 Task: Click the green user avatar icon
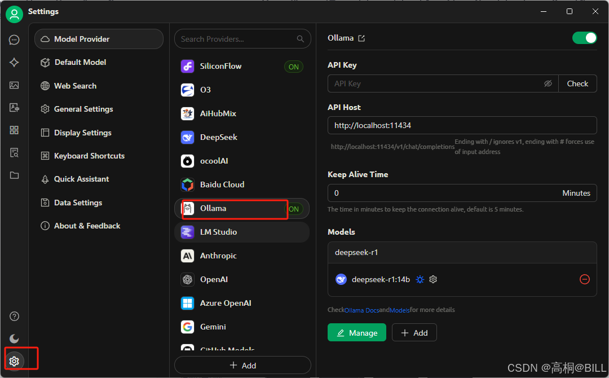point(14,14)
